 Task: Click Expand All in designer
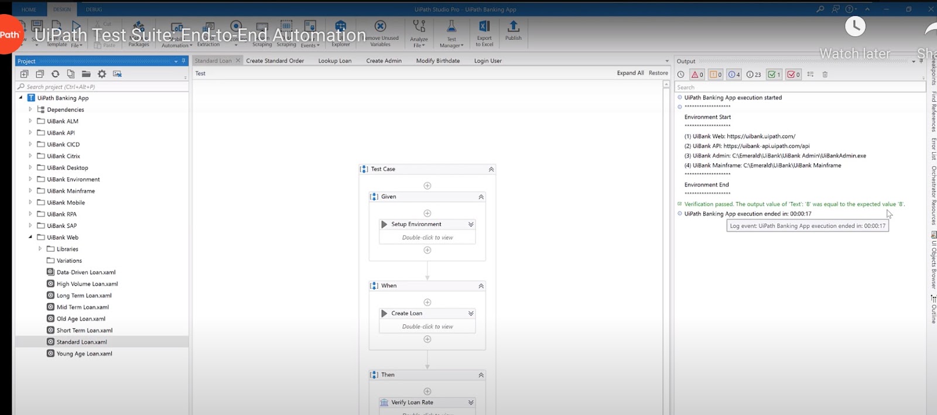tap(630, 73)
